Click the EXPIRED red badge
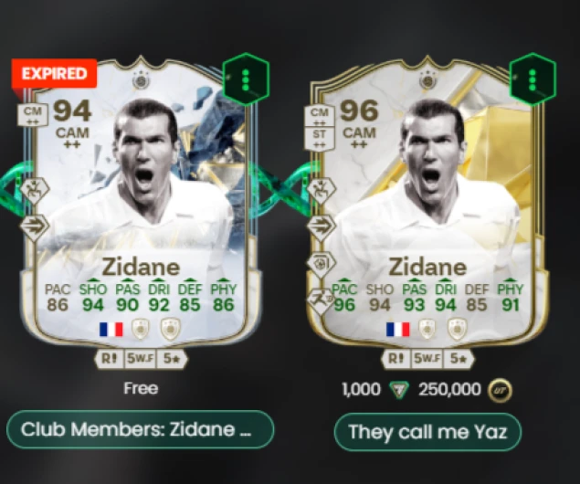The height and width of the screenshot is (484, 580). click(x=55, y=74)
